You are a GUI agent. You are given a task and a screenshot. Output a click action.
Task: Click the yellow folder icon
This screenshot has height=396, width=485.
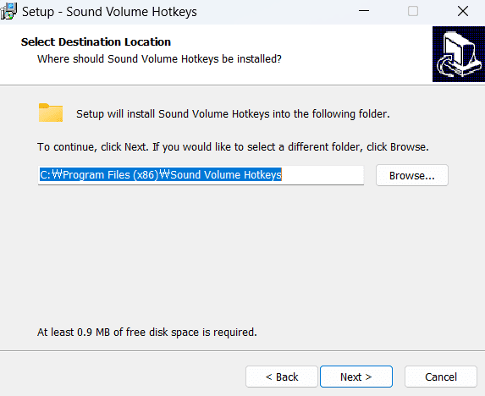pos(51,113)
